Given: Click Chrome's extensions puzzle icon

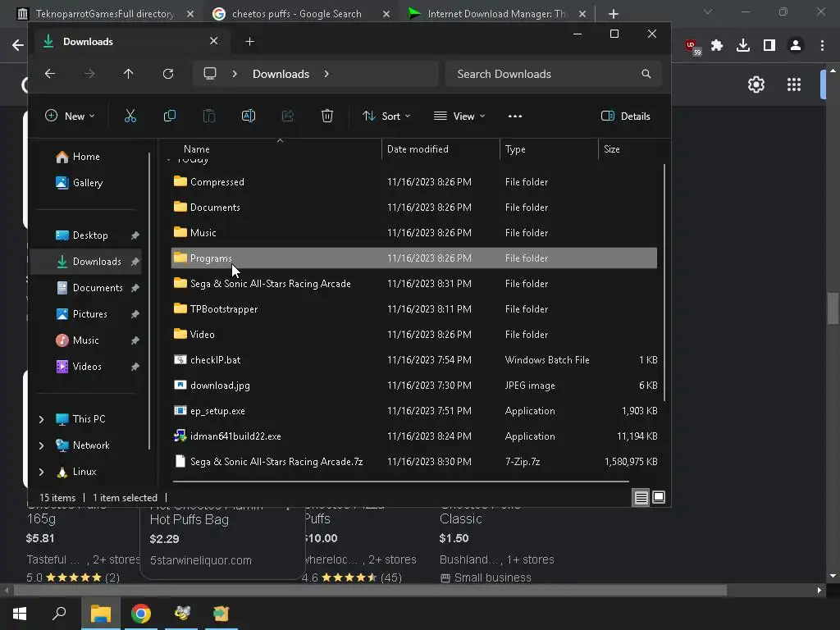Looking at the screenshot, I should point(717,46).
